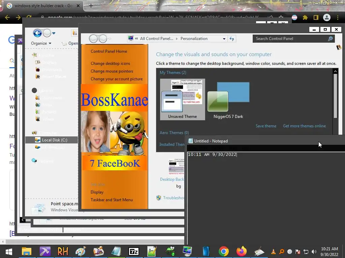The width and height of the screenshot is (345, 258).
Task: Click the refresh button next to the Control Panel address bar
Action: [232, 39]
